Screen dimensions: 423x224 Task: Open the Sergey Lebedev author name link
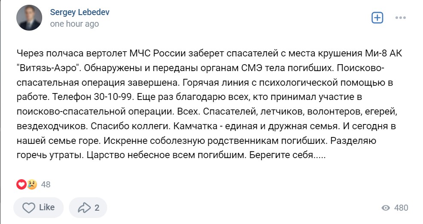point(80,12)
